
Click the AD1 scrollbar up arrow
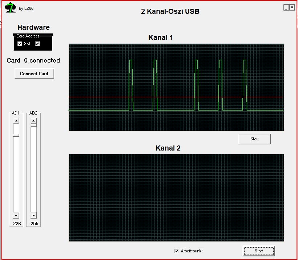coord(16,121)
